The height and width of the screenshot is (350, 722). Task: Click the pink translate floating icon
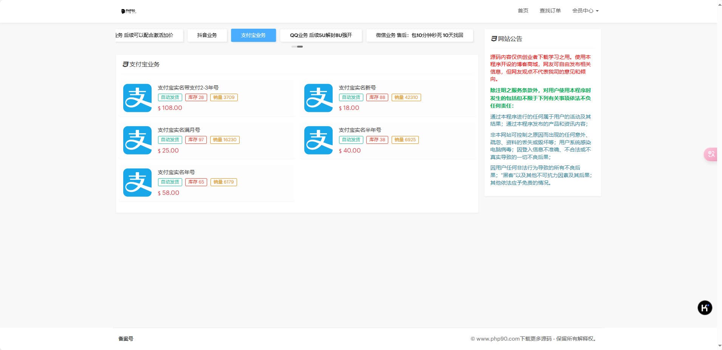pos(711,154)
